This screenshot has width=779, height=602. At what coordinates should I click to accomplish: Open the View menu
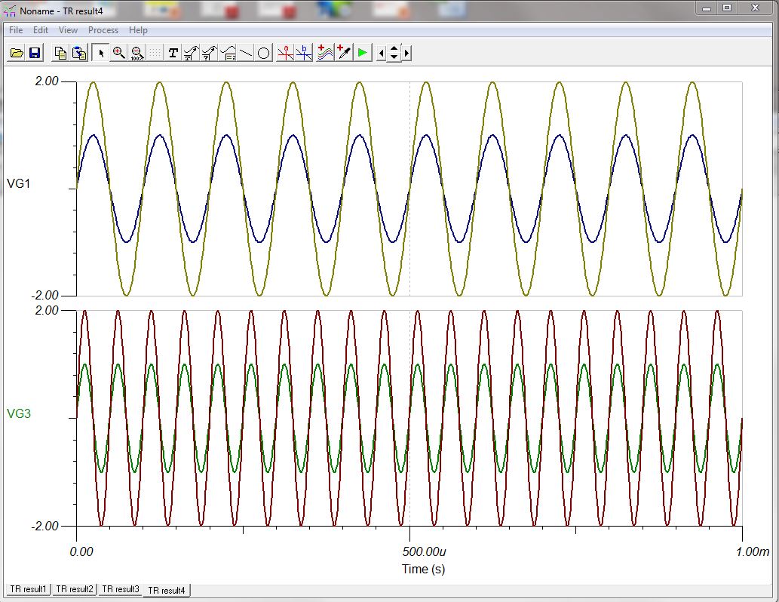pos(68,30)
